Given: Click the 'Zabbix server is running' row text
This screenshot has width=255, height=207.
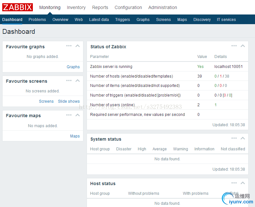Looking at the screenshot, I should point(111,67).
